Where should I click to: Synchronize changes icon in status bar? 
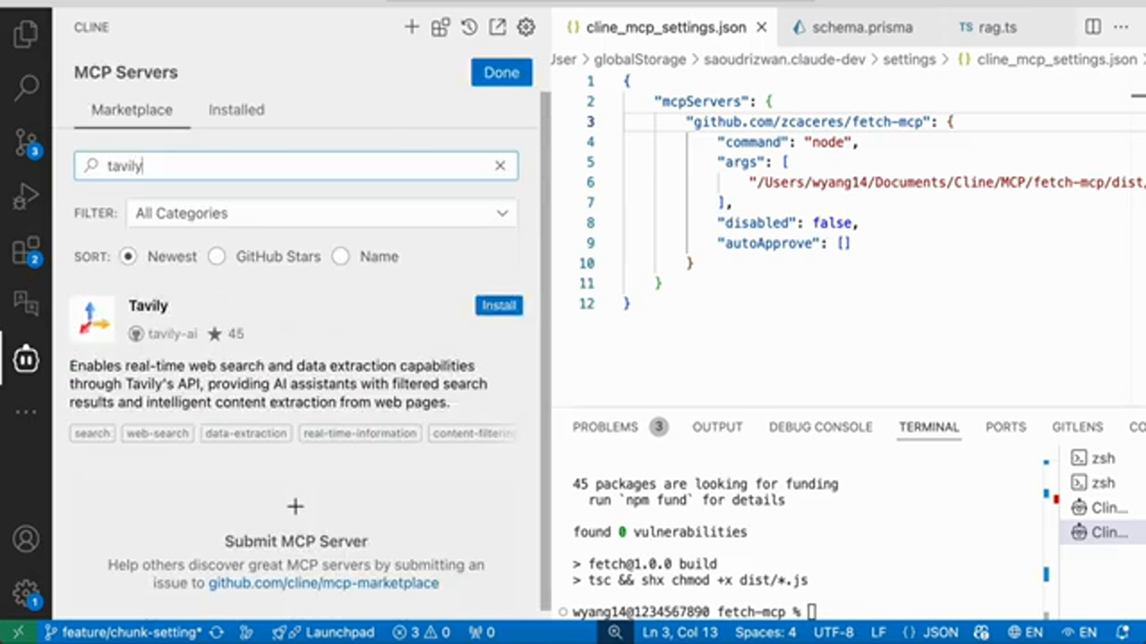[x=216, y=632]
